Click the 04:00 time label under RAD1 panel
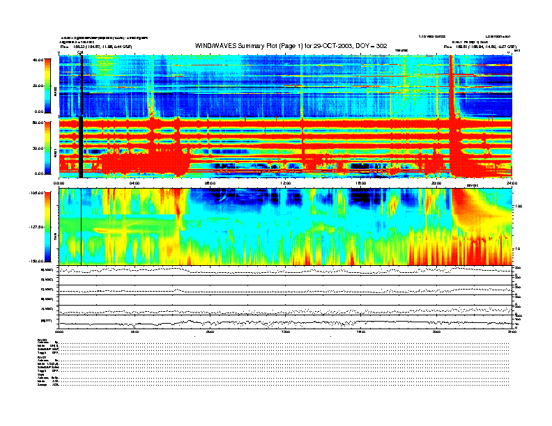 (135, 183)
